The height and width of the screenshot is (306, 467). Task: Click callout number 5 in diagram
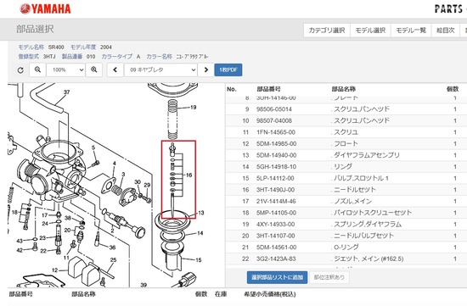tap(93, 147)
